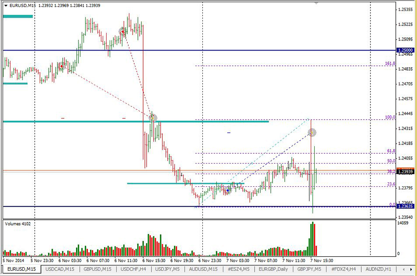Viewport: 417px width, 276px height.
Task: Open the EURUSD,M15 chart title dropdown arrow
Action: [5, 5]
